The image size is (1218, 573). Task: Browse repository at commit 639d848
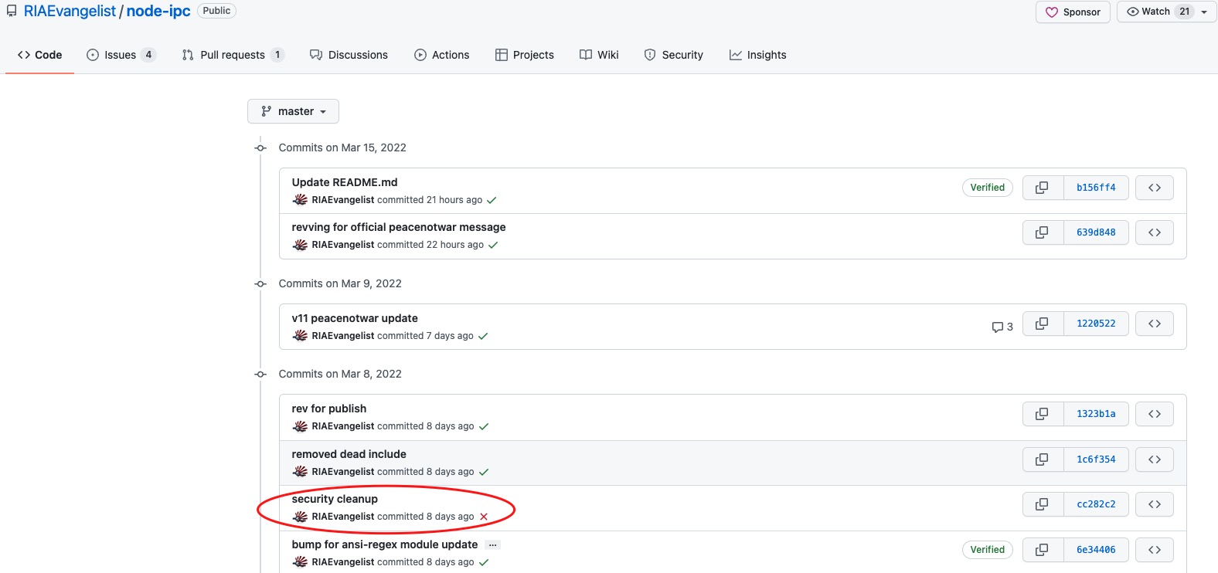pyautogui.click(x=1155, y=232)
